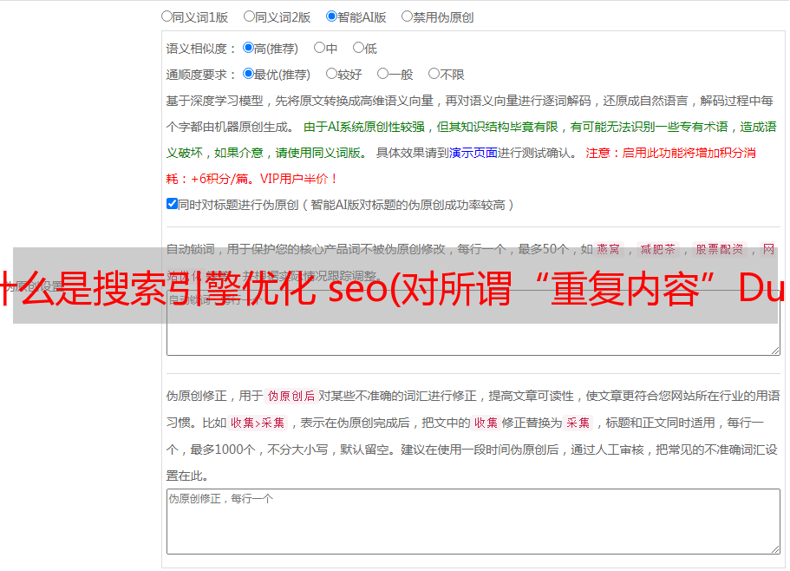
Task: Grab resize handle of 自动锁词 textarea
Action: point(775,351)
